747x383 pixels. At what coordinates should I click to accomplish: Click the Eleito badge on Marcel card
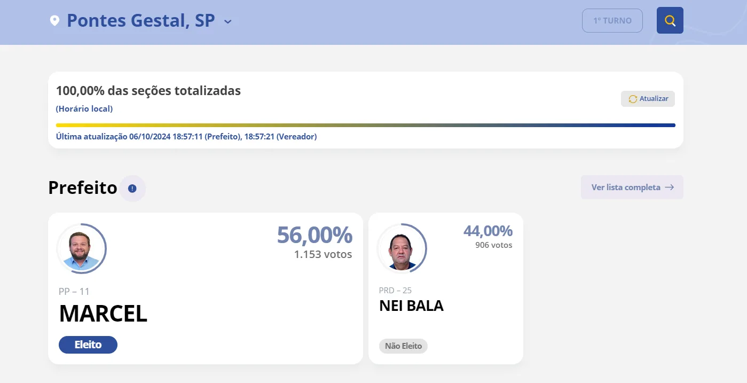[x=88, y=345]
